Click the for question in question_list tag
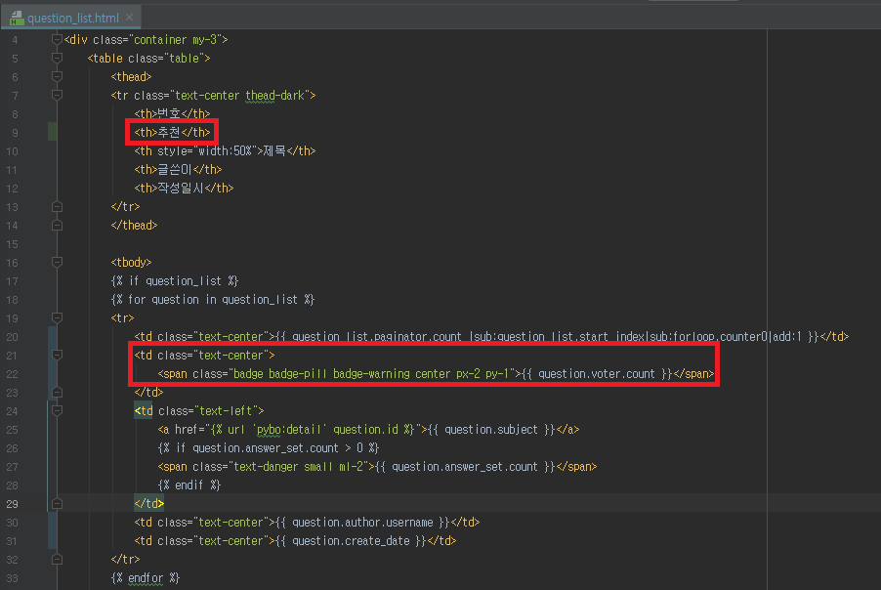The height and width of the screenshot is (590, 881). tap(213, 300)
